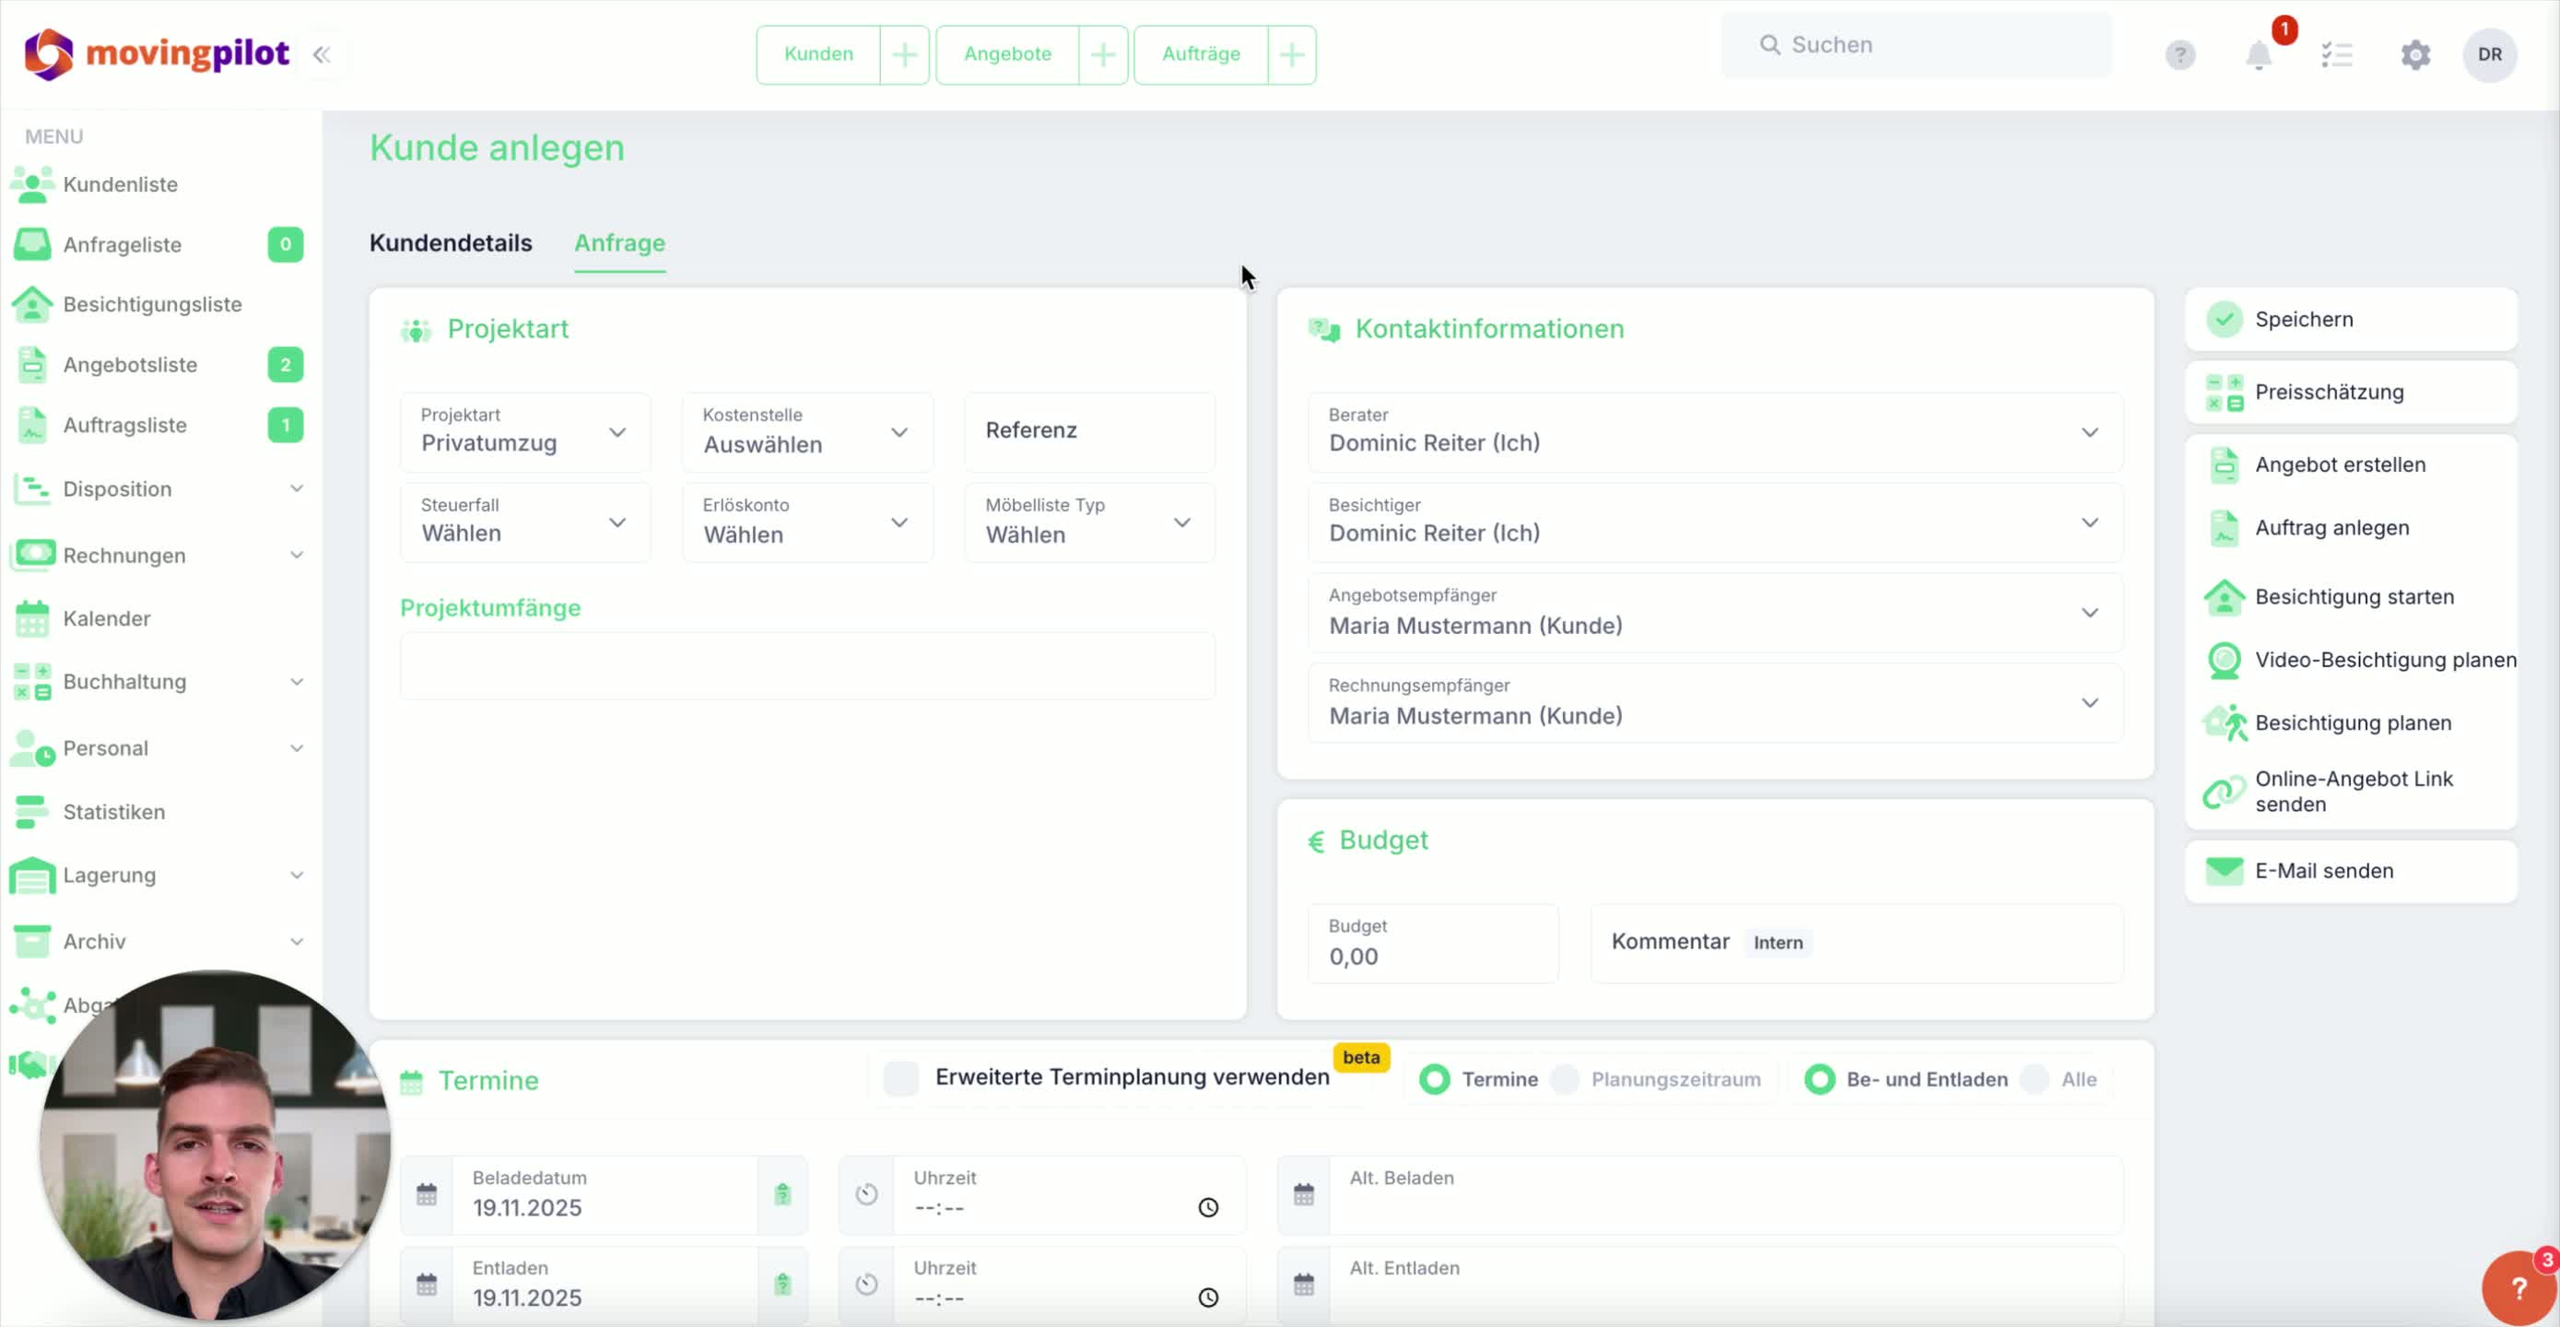Open the Projektart Privatumzug dropdown
The width and height of the screenshot is (2560, 1327).
525,432
